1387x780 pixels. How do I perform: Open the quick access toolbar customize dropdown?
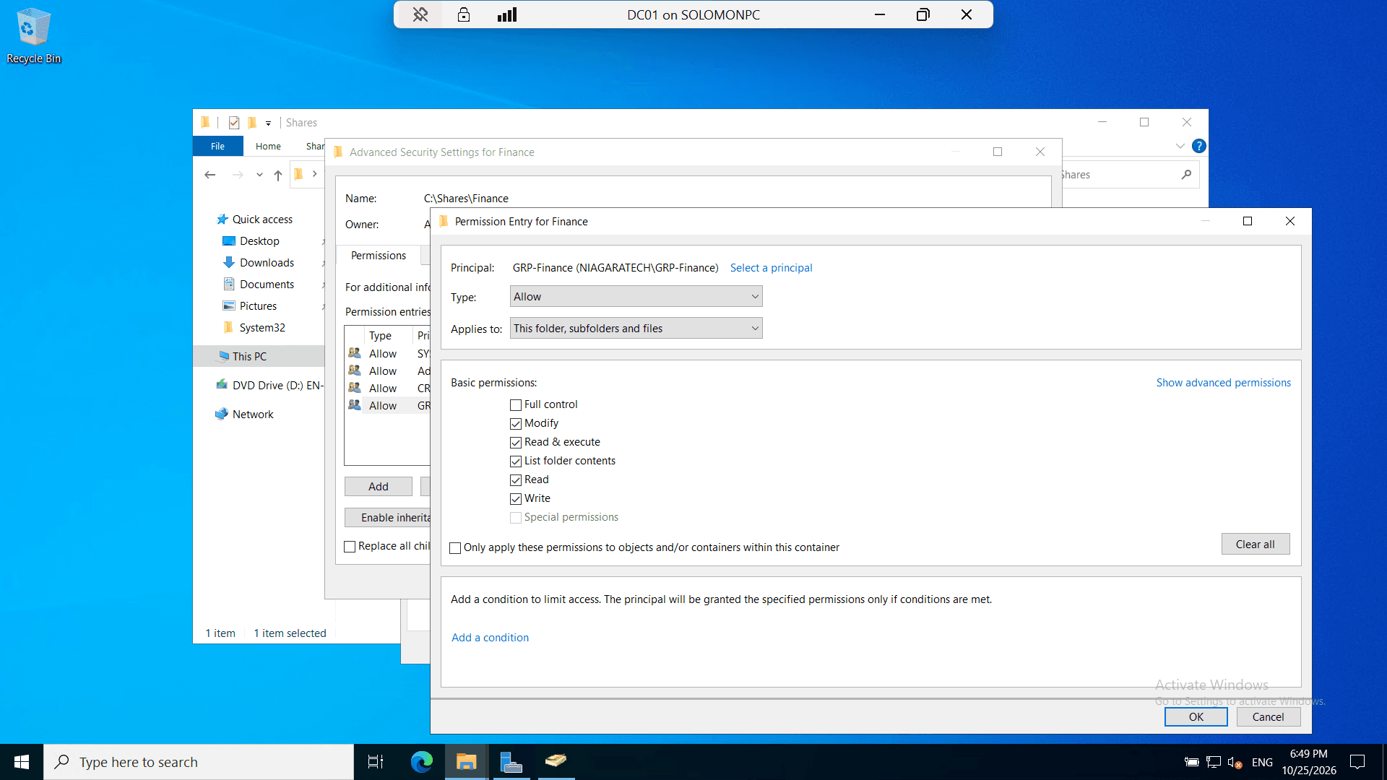coord(268,123)
